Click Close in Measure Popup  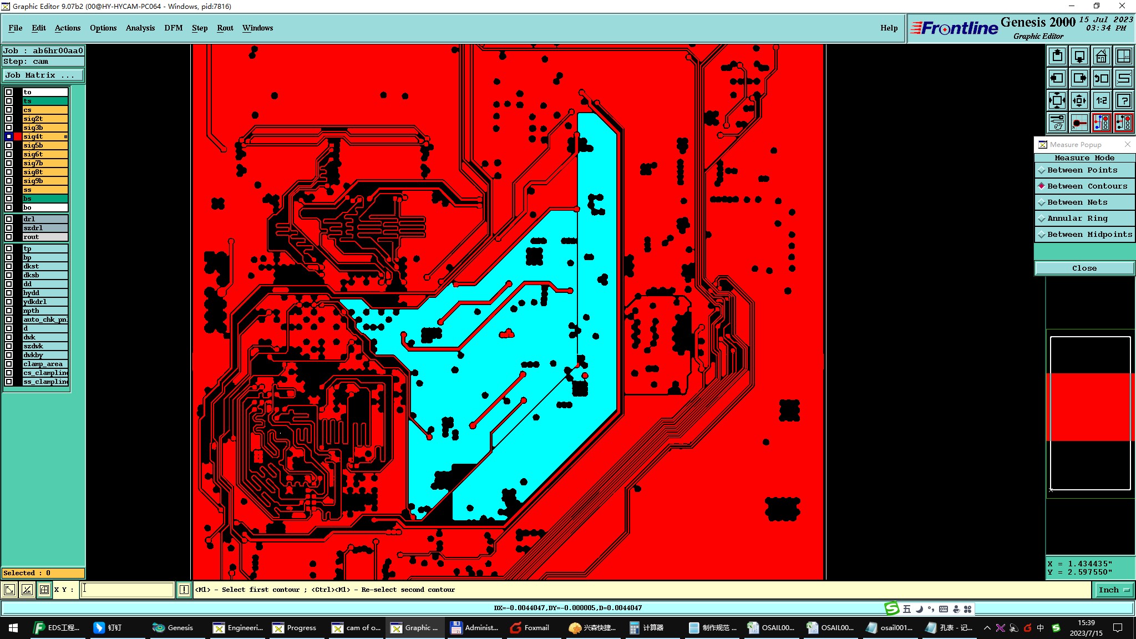tap(1084, 268)
